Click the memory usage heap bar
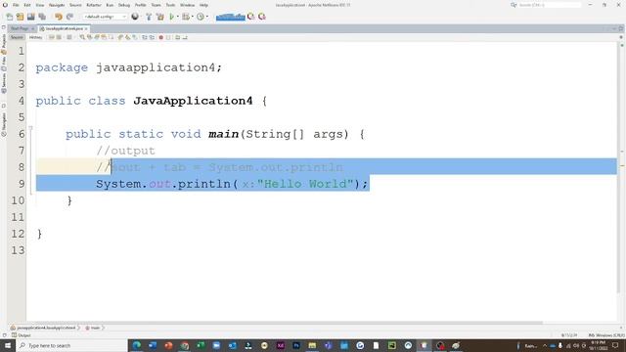The width and height of the screenshot is (626, 352). point(231,17)
